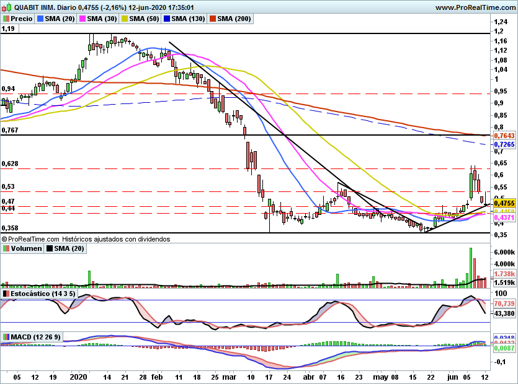This screenshot has width=518, height=384.
Task: Click the MACD indicator icon
Action: [x=6, y=337]
